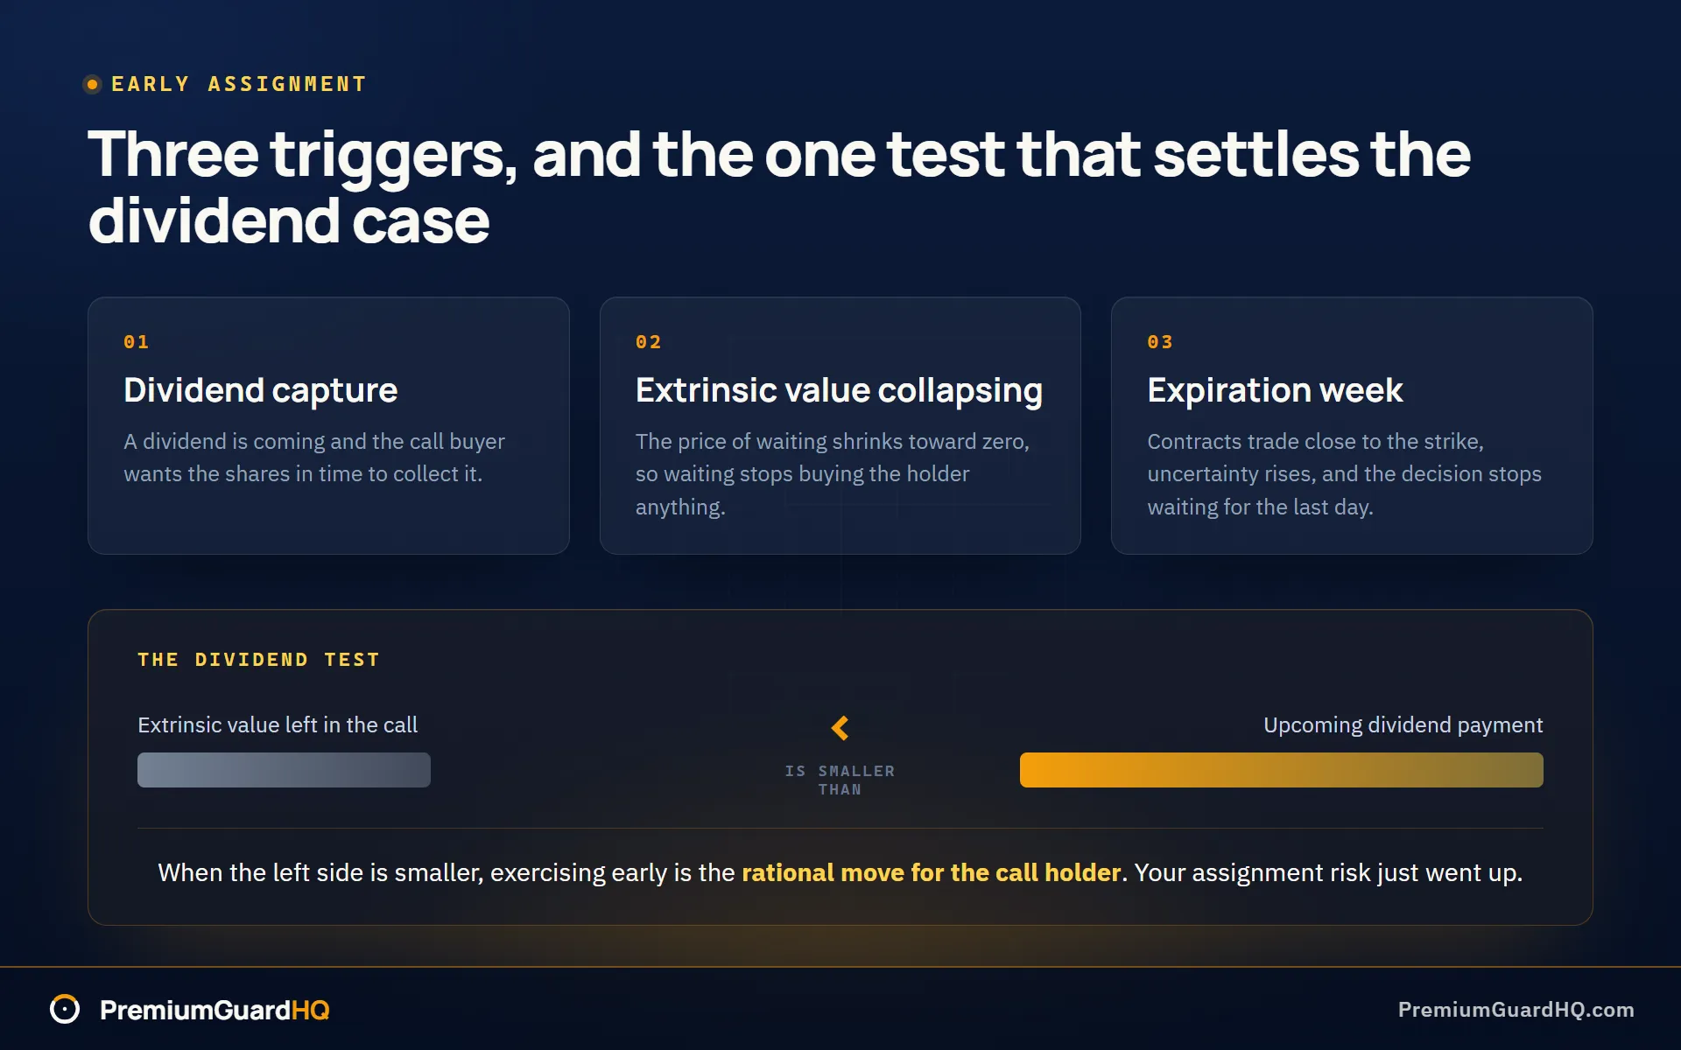Select the Dividend capture card
Screen dimensions: 1681x1050
point(328,425)
